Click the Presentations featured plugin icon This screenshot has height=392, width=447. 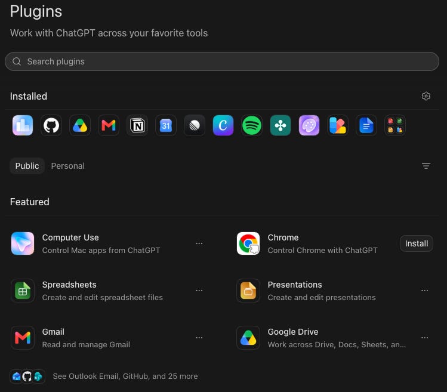pos(248,291)
